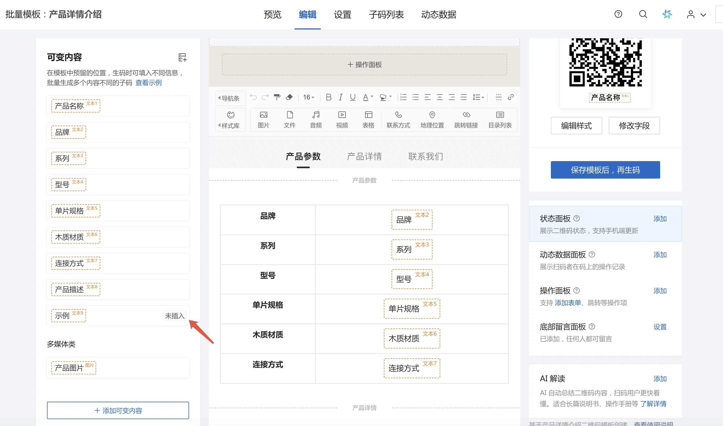Open the font size 16 dropdown

[309, 97]
